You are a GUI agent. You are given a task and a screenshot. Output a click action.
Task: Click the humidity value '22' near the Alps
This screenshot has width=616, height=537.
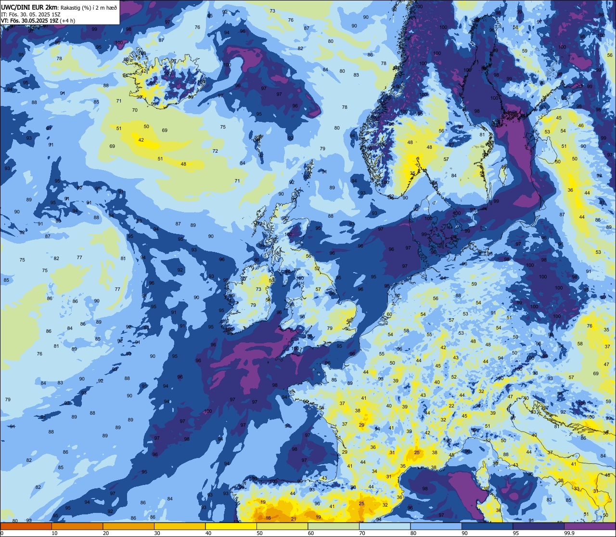(451, 406)
